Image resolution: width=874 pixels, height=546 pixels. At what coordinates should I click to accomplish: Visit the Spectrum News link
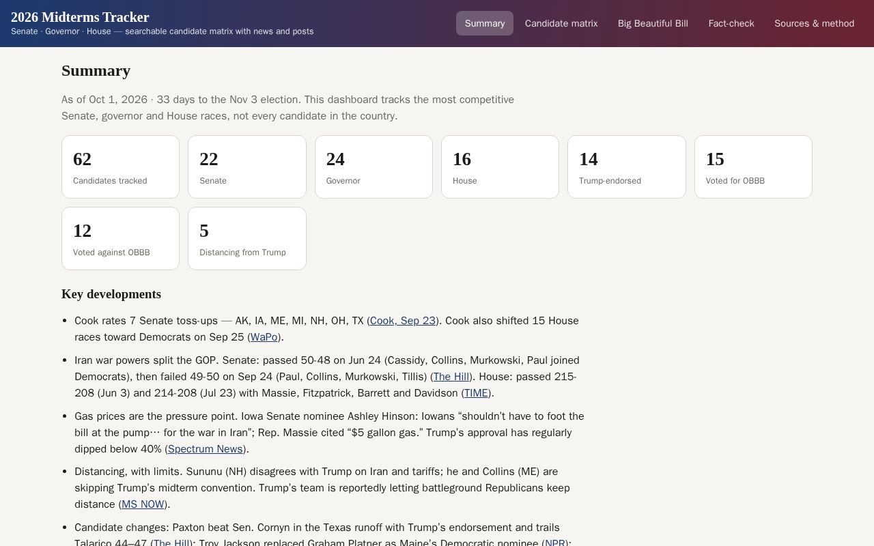click(x=206, y=449)
